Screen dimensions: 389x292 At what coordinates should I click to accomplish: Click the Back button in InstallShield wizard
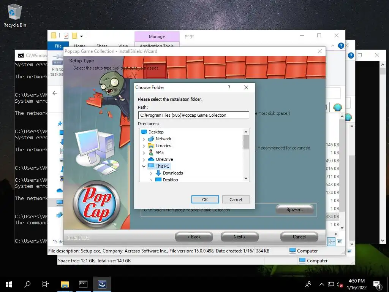click(x=194, y=237)
